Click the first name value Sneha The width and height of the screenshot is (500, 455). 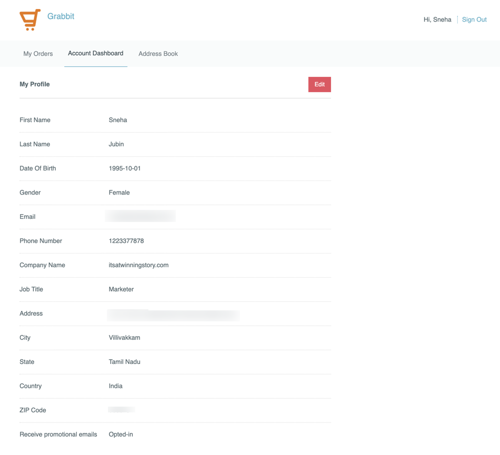tap(118, 120)
